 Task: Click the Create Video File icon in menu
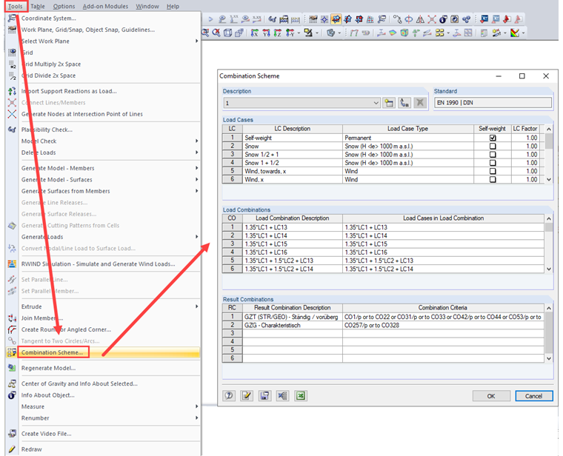click(x=12, y=433)
